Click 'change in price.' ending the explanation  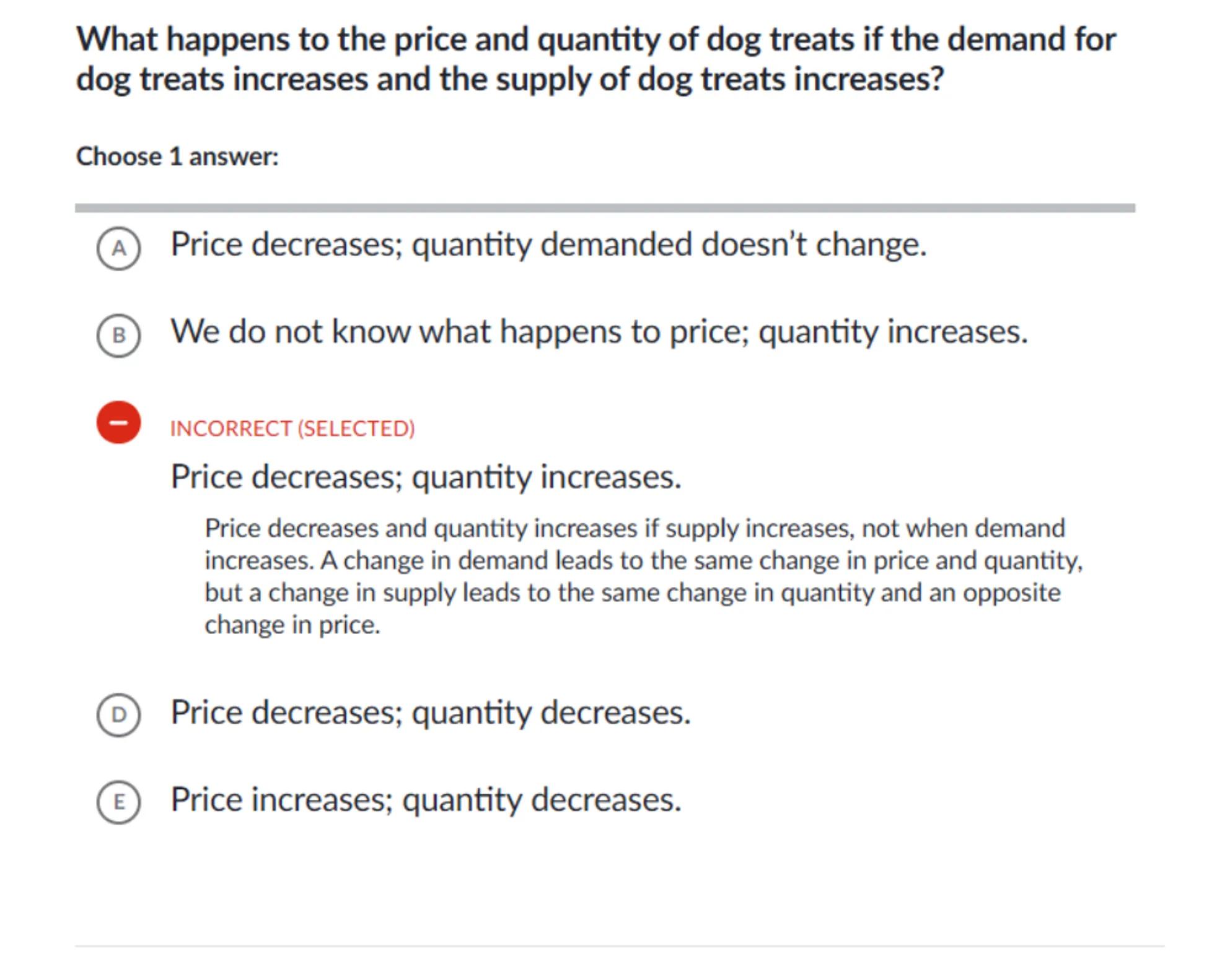point(292,625)
